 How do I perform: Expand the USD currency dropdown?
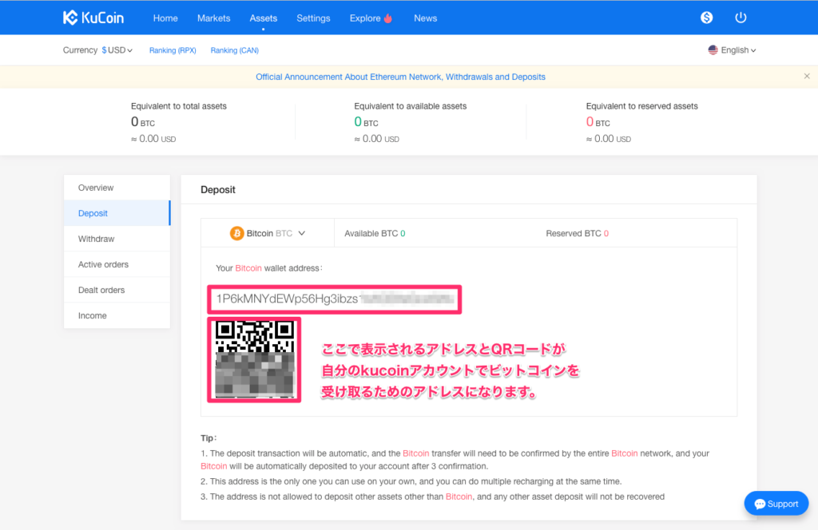[117, 50]
